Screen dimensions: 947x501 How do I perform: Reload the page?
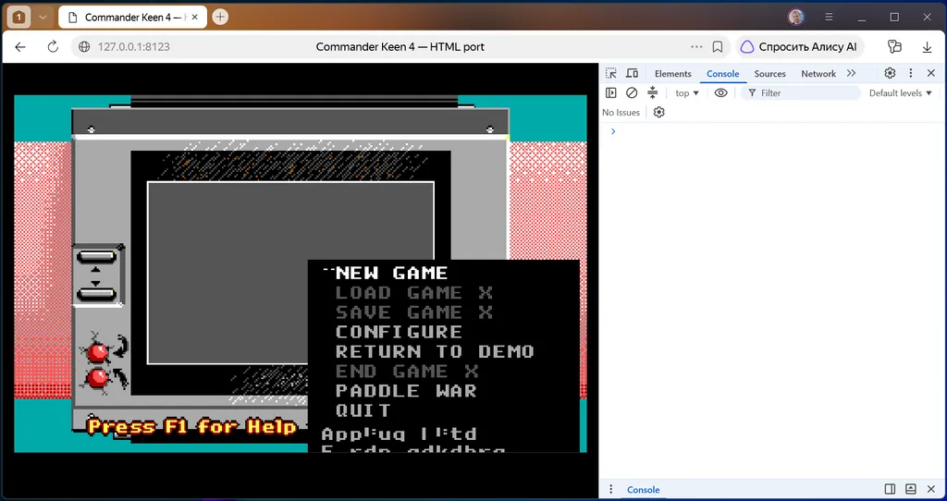point(53,46)
